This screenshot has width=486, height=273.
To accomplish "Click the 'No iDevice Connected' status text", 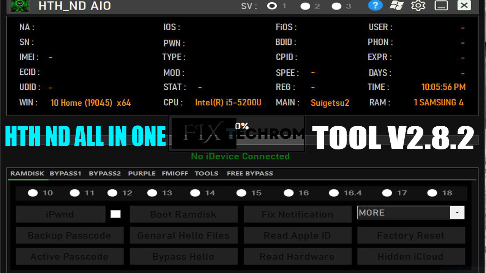I will pyautogui.click(x=240, y=156).
